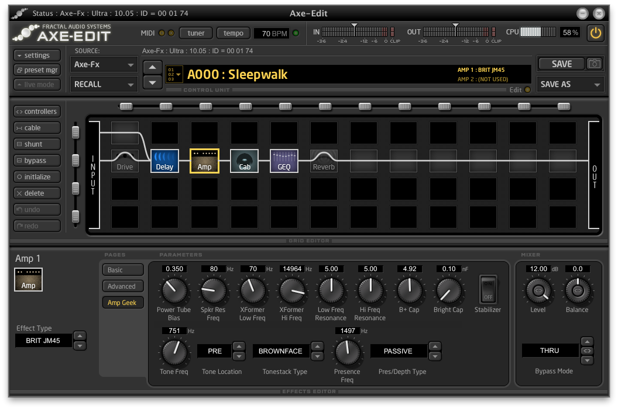Click the mixer Balance knob
The height and width of the screenshot is (409, 618).
click(x=578, y=290)
